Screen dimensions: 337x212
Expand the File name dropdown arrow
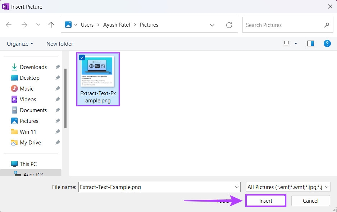pos(237,187)
